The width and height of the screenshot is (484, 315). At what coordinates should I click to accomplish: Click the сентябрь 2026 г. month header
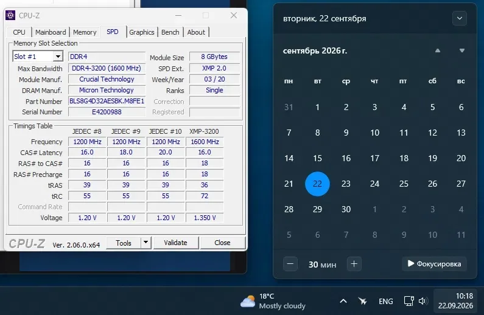[x=315, y=50]
